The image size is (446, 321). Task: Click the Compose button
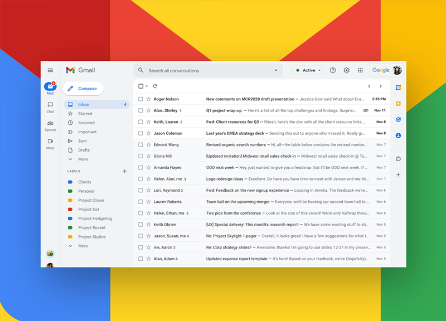[83, 89]
